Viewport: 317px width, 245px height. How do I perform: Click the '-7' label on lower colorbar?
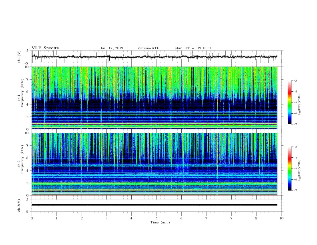point(295,191)
